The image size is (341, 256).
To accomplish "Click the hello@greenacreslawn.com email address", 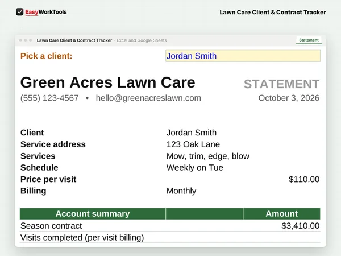I will point(148,98).
